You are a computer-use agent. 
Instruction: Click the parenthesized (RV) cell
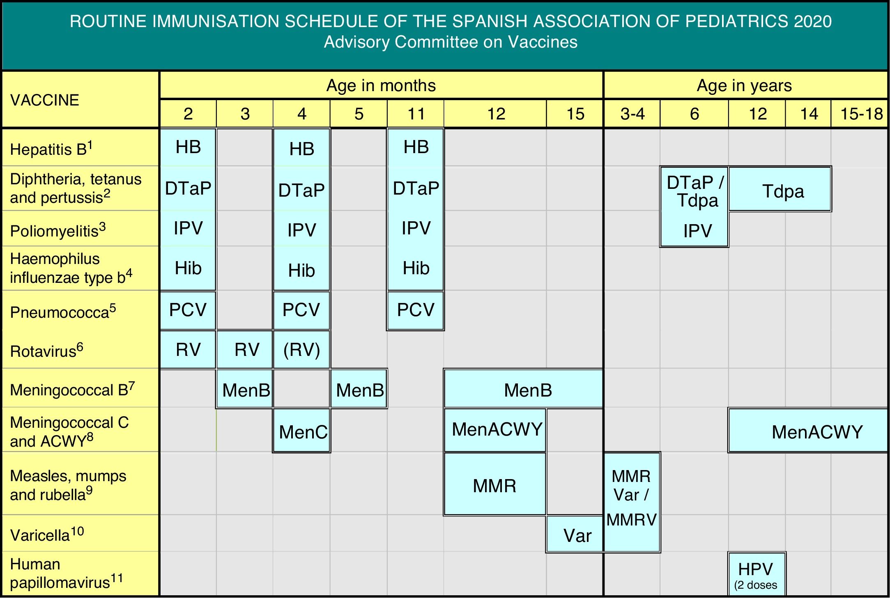tap(301, 350)
